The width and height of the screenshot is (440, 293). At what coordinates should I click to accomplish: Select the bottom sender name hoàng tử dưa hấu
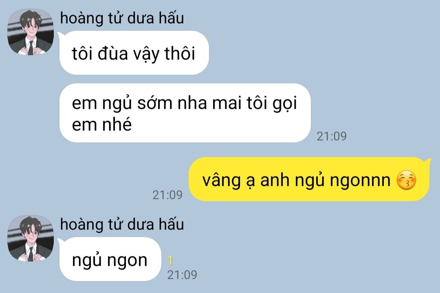122,225
